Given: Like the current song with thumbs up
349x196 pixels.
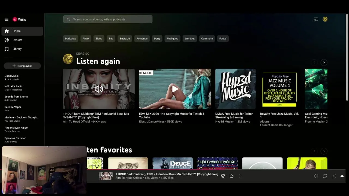Looking at the screenshot, I should click(x=231, y=176).
